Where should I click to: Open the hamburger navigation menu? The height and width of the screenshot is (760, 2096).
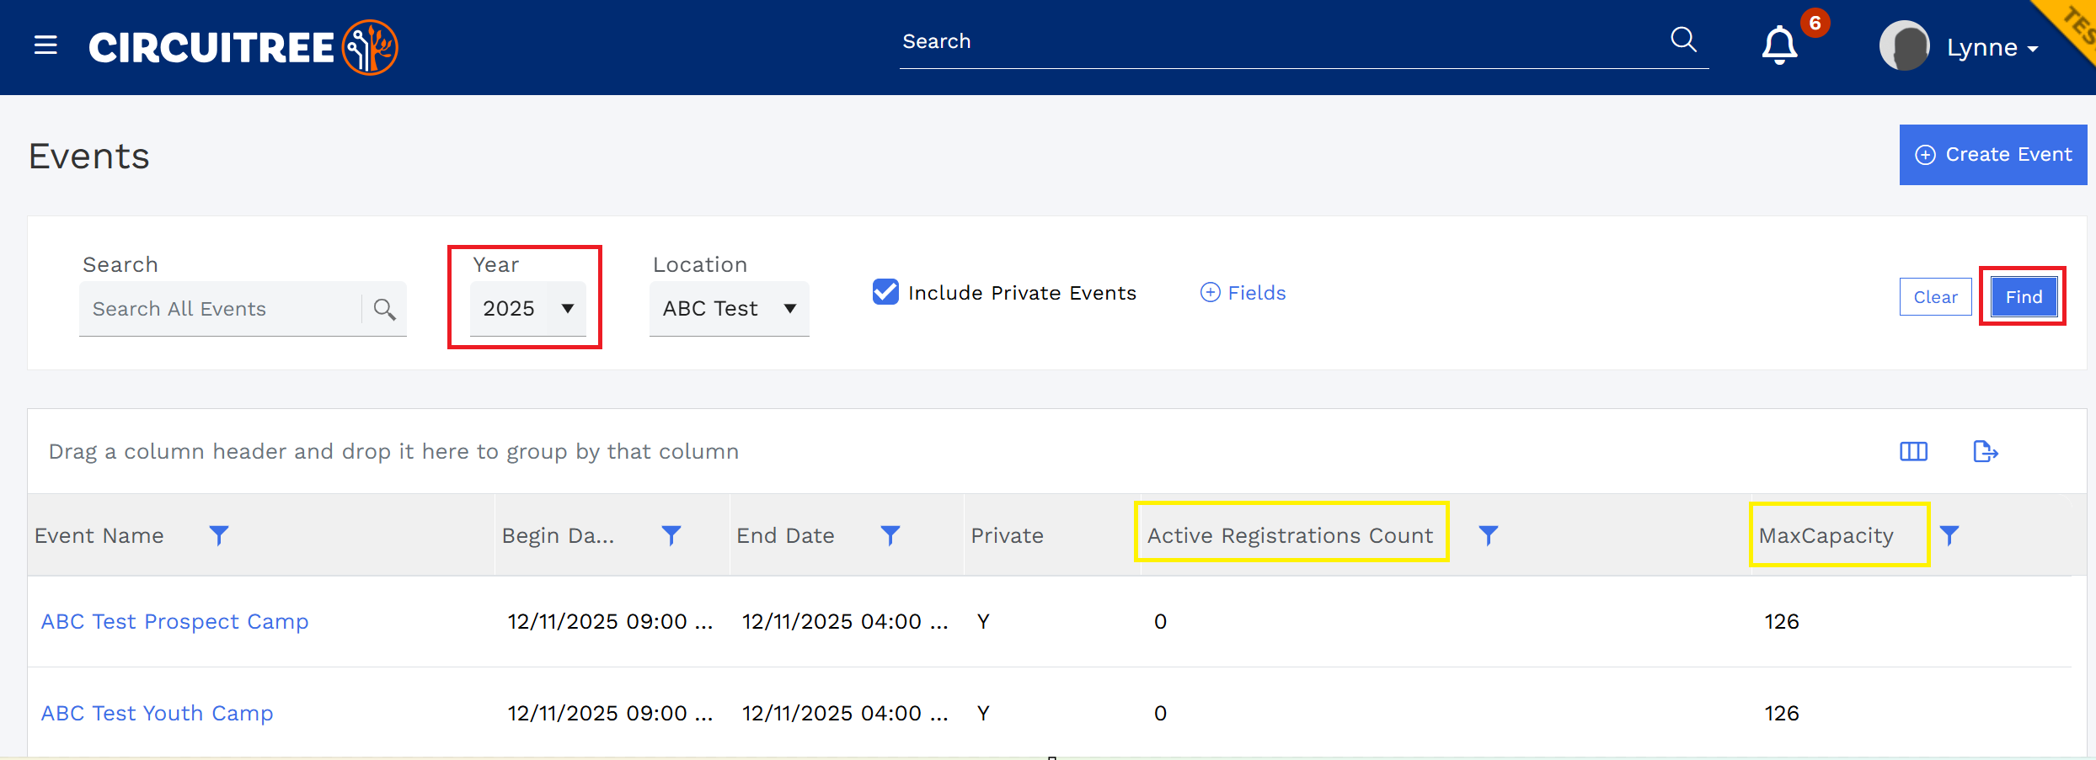pyautogui.click(x=45, y=45)
